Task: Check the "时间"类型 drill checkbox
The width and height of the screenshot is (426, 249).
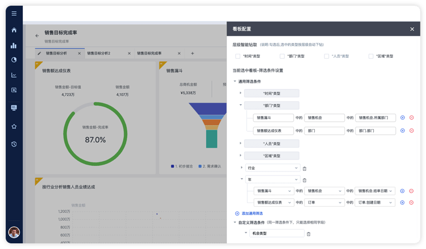Action: point(238,56)
